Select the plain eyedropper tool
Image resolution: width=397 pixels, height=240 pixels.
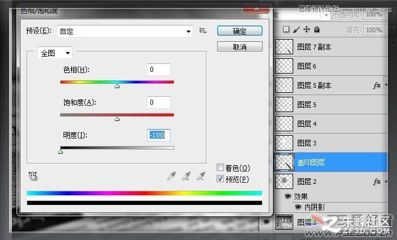(x=171, y=176)
